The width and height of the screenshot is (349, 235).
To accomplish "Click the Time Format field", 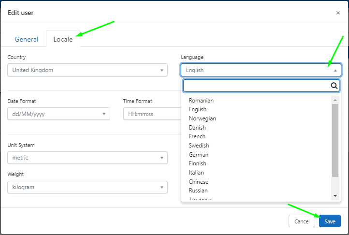I will 151,114.
